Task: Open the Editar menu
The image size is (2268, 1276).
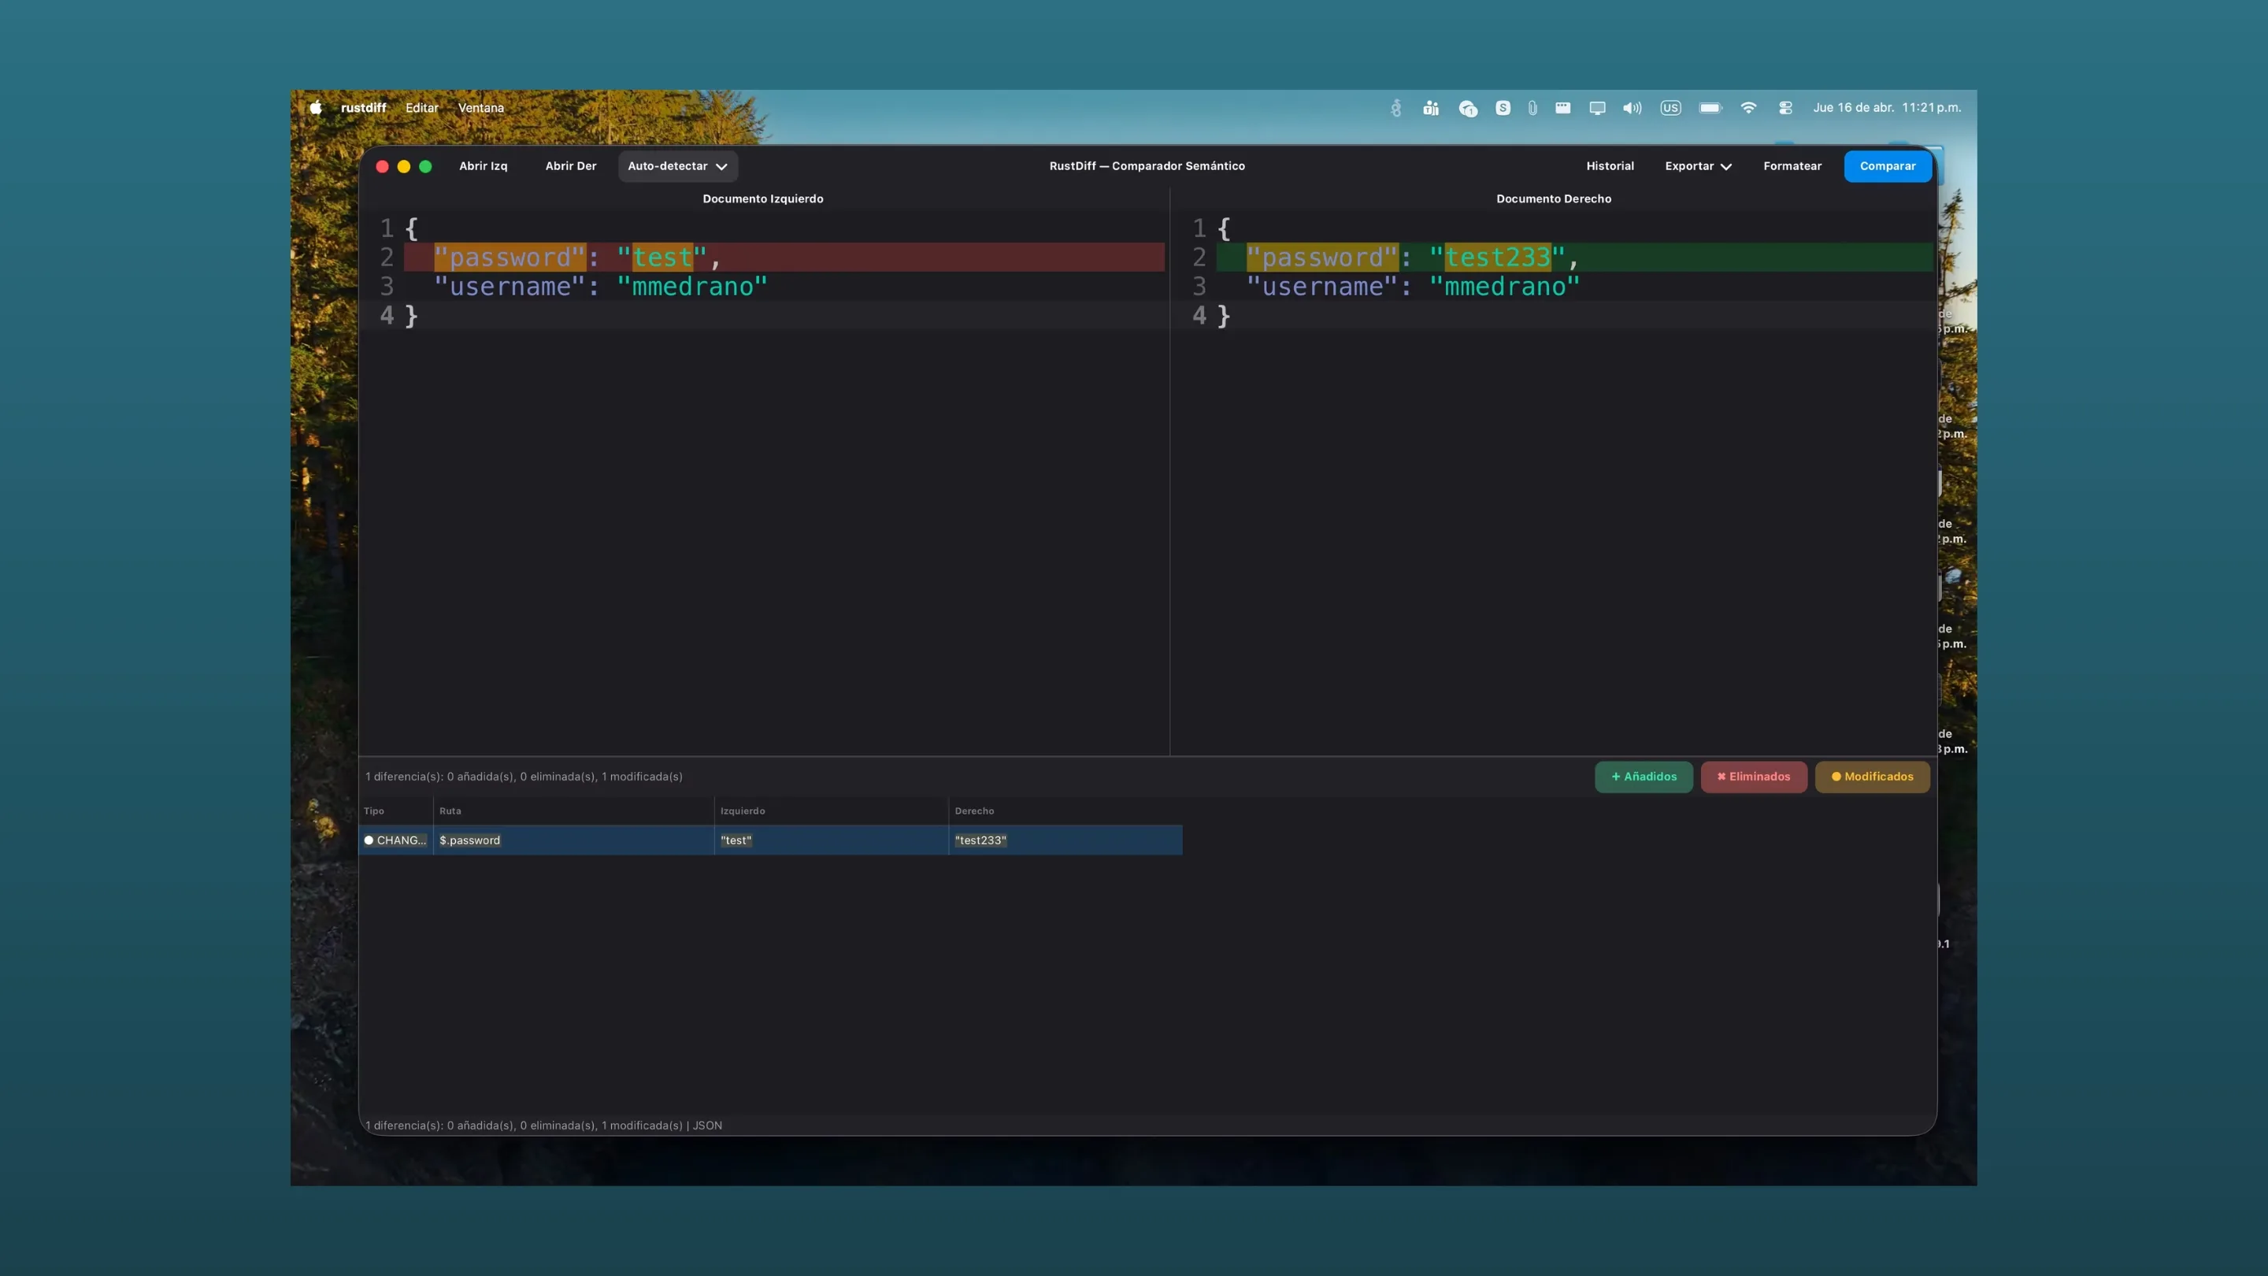Action: [x=422, y=107]
